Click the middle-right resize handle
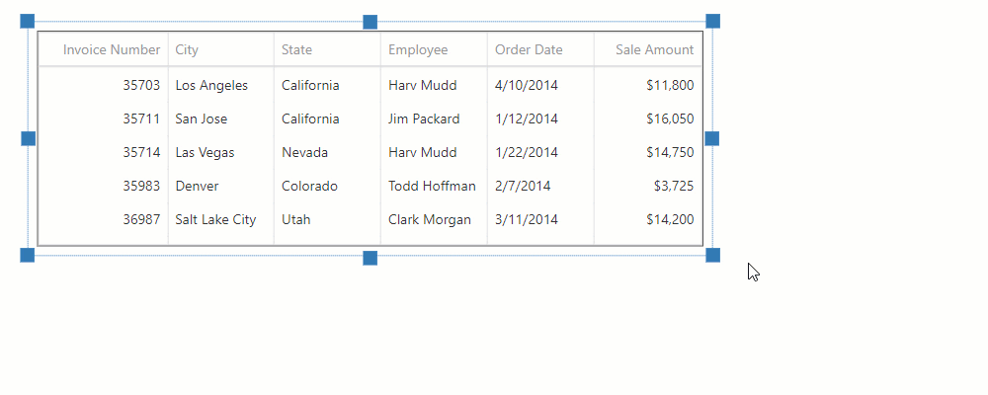This screenshot has height=395, width=988. tap(712, 138)
